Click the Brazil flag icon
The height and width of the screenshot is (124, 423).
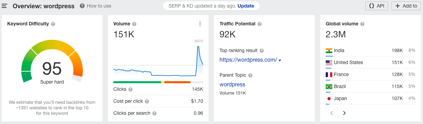[x=329, y=87]
